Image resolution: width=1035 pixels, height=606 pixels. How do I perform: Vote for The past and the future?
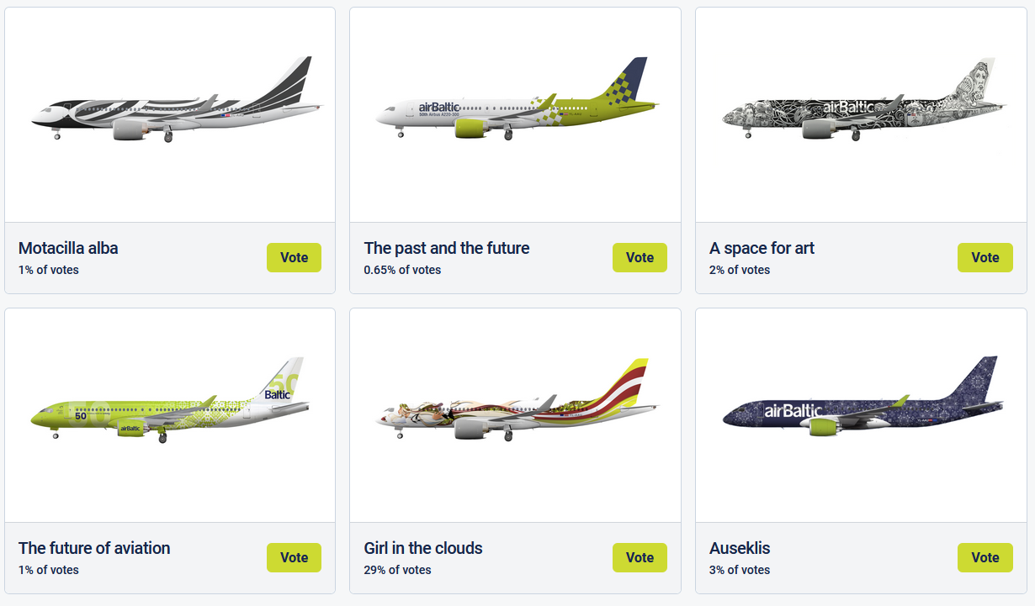[640, 257]
